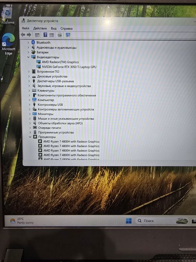Expand the Клавиатуры category
Image resolution: width=196 pixels, height=262 pixels.
(x=29, y=91)
